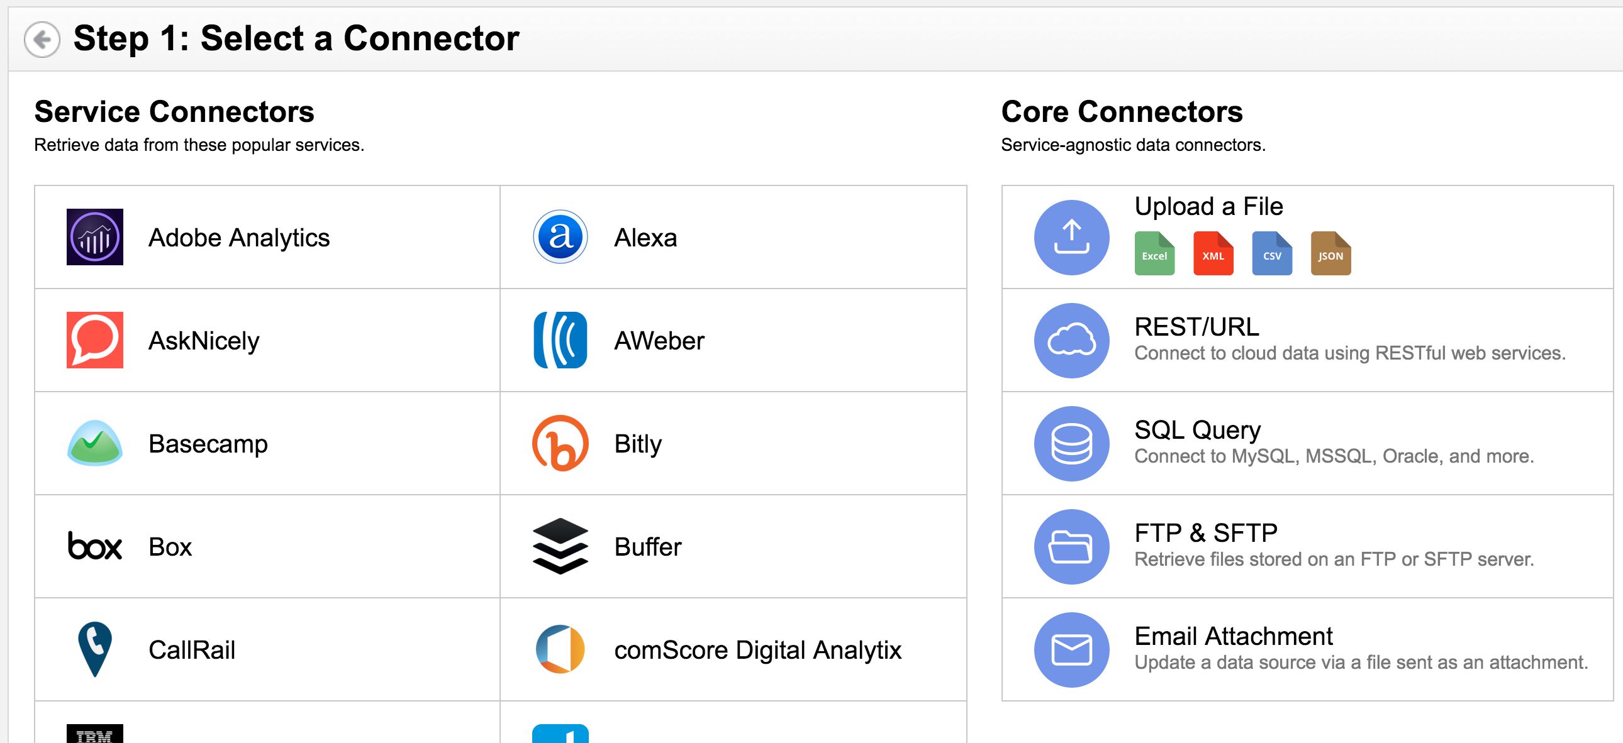The width and height of the screenshot is (1623, 743).
Task: Click the Basecamp mountain icon
Action: [95, 443]
